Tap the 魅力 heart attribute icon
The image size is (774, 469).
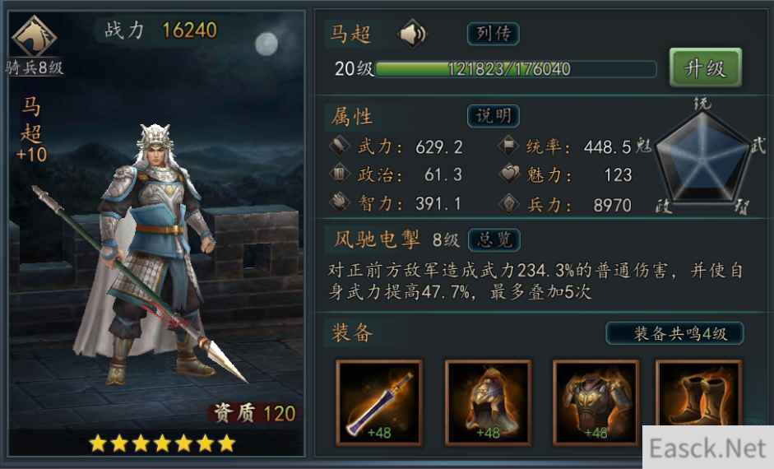(x=509, y=174)
